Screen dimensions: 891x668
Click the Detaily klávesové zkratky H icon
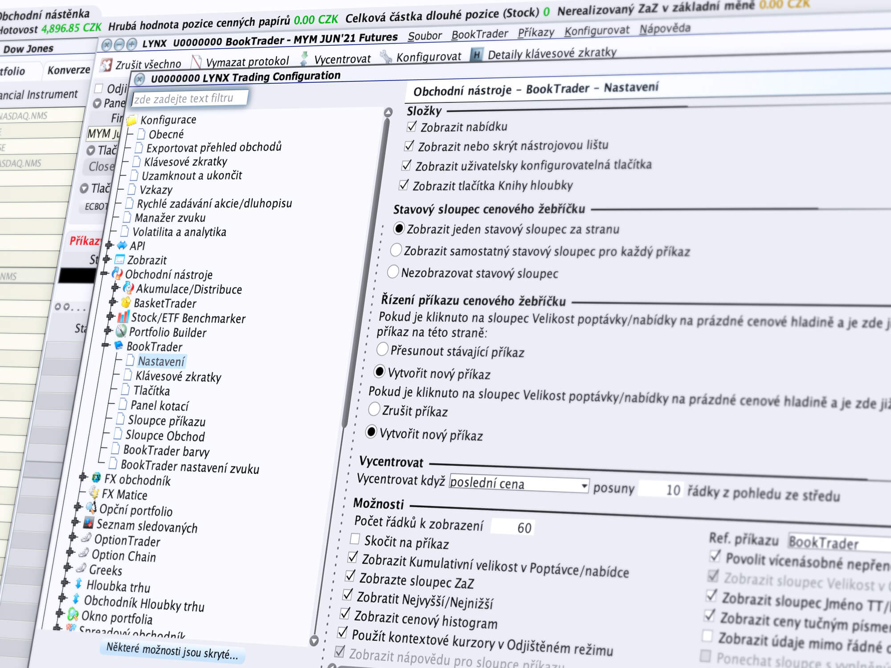[476, 55]
